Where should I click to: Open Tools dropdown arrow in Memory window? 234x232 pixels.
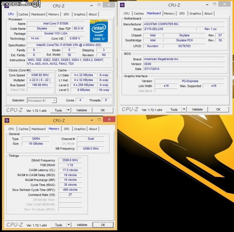pos(69,225)
